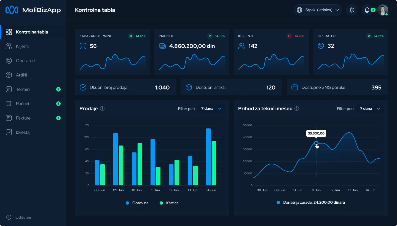Click the Termini calendar icon in sidebar

click(9, 89)
